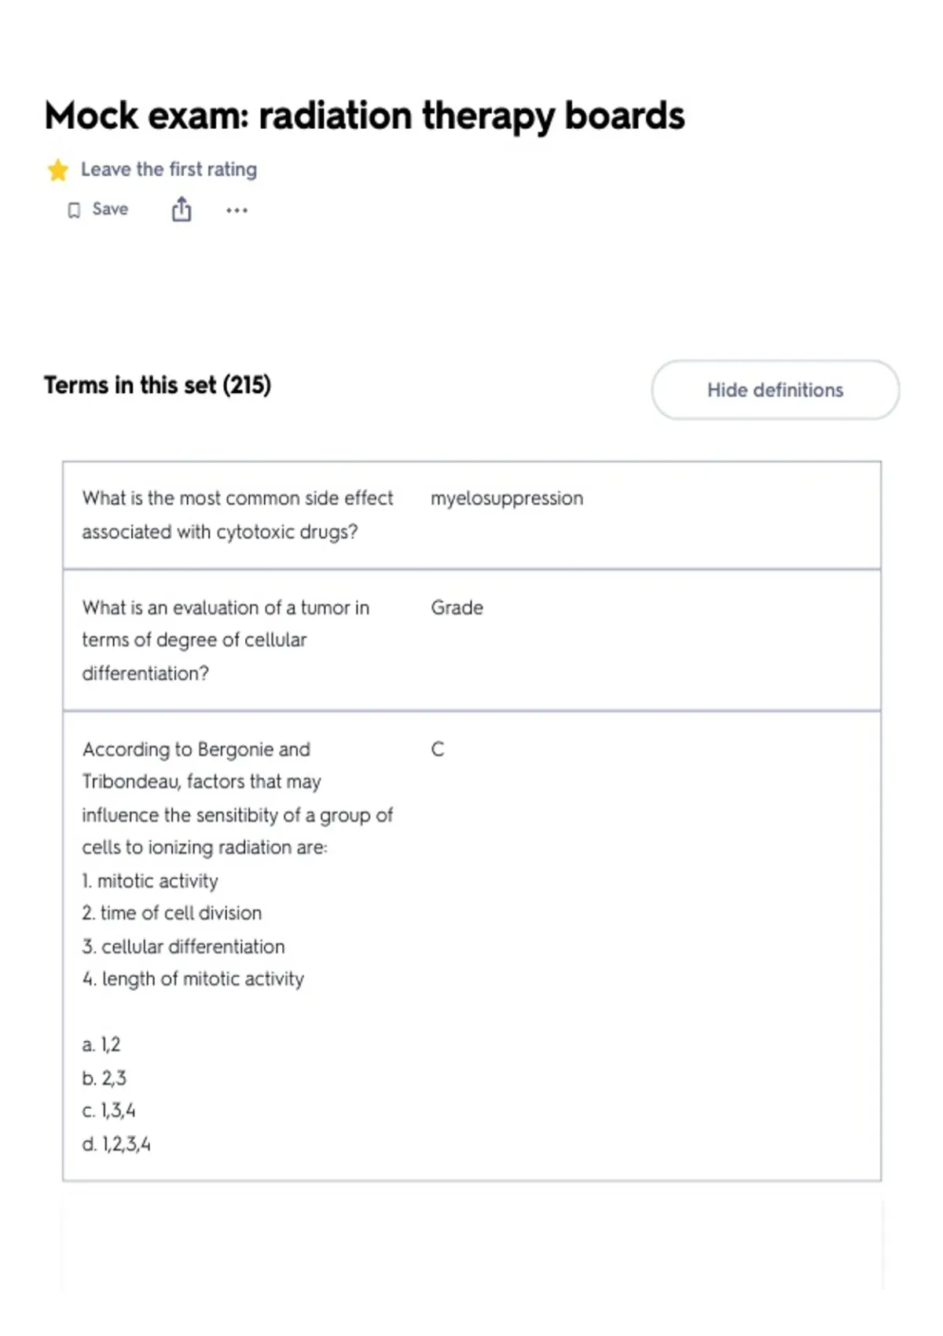943x1336 pixels.
Task: Open the three-dot more options menu
Action: [x=237, y=210]
